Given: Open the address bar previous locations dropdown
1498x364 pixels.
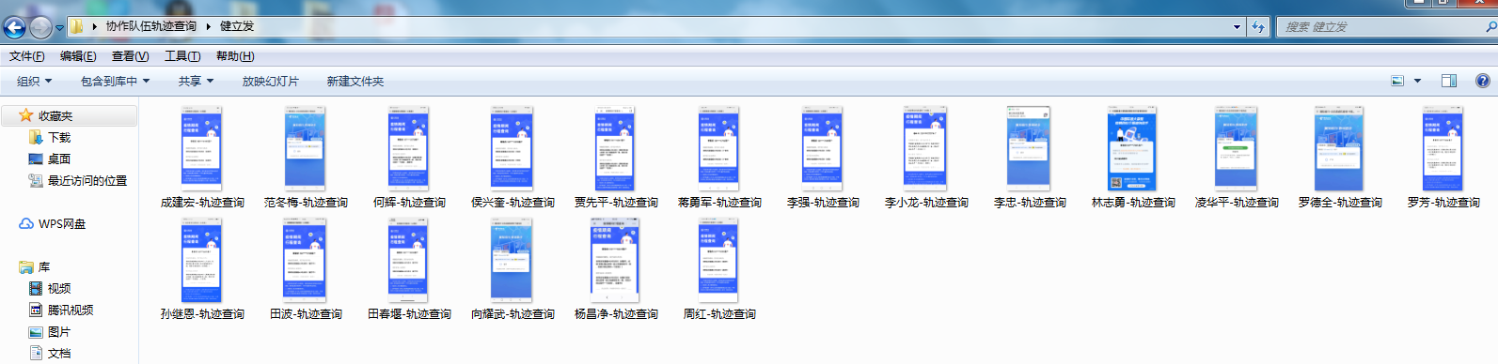Looking at the screenshot, I should click(x=1238, y=27).
